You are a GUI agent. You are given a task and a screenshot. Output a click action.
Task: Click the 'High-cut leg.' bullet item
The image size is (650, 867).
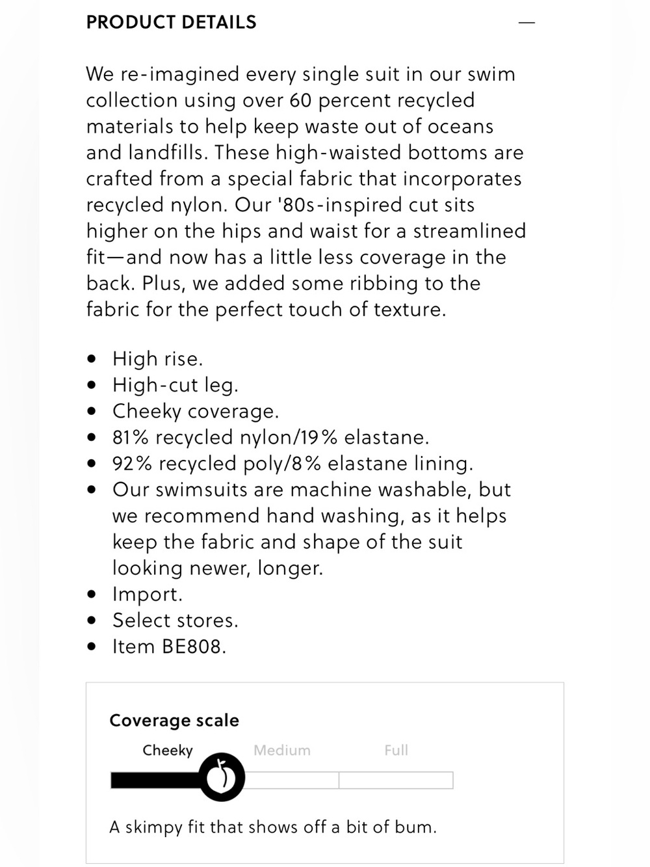(175, 385)
